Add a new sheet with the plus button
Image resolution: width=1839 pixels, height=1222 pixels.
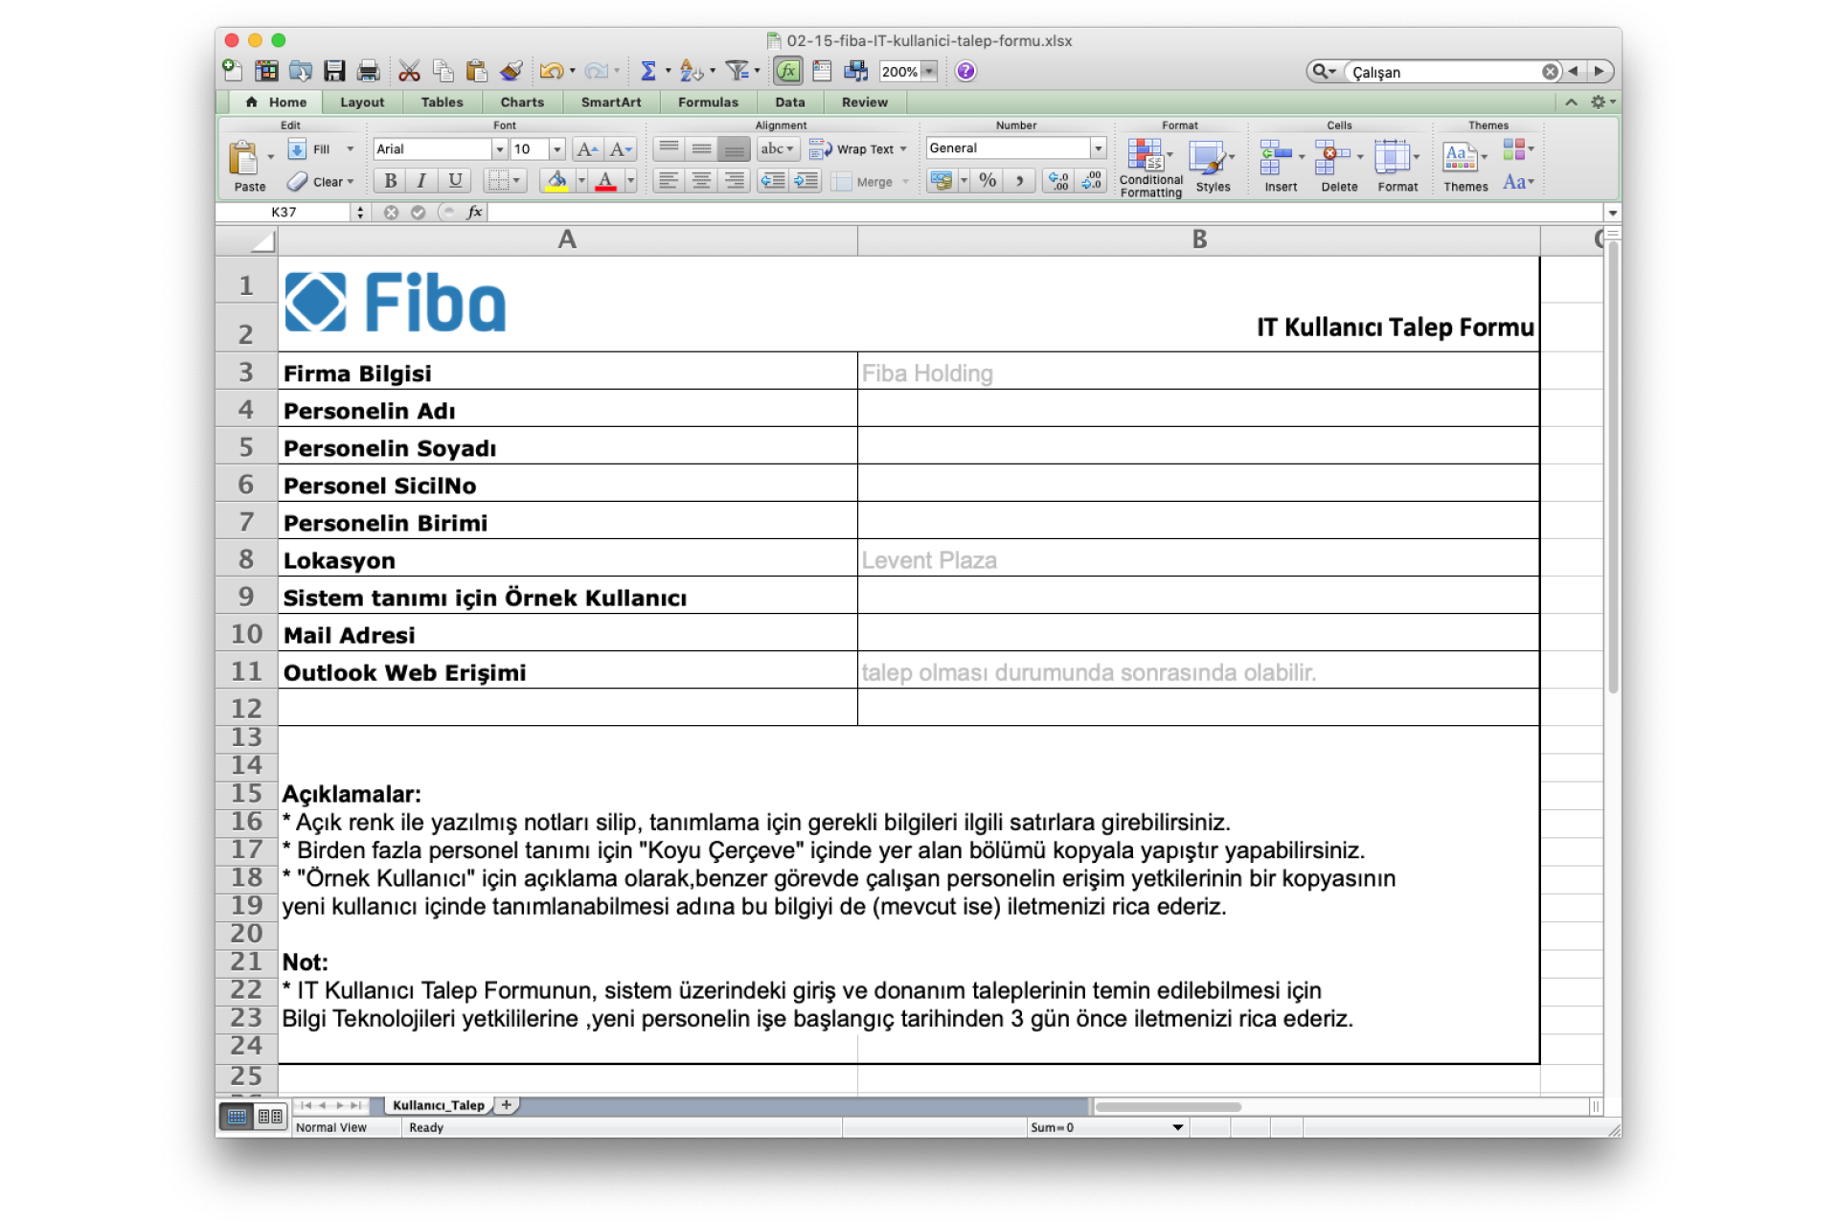click(x=507, y=1104)
